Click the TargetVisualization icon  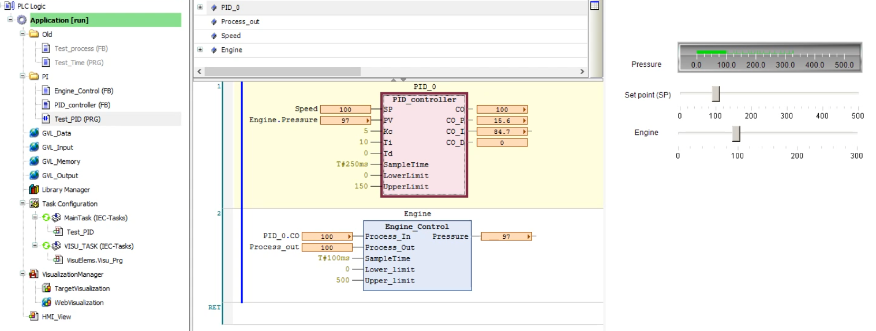tap(47, 288)
